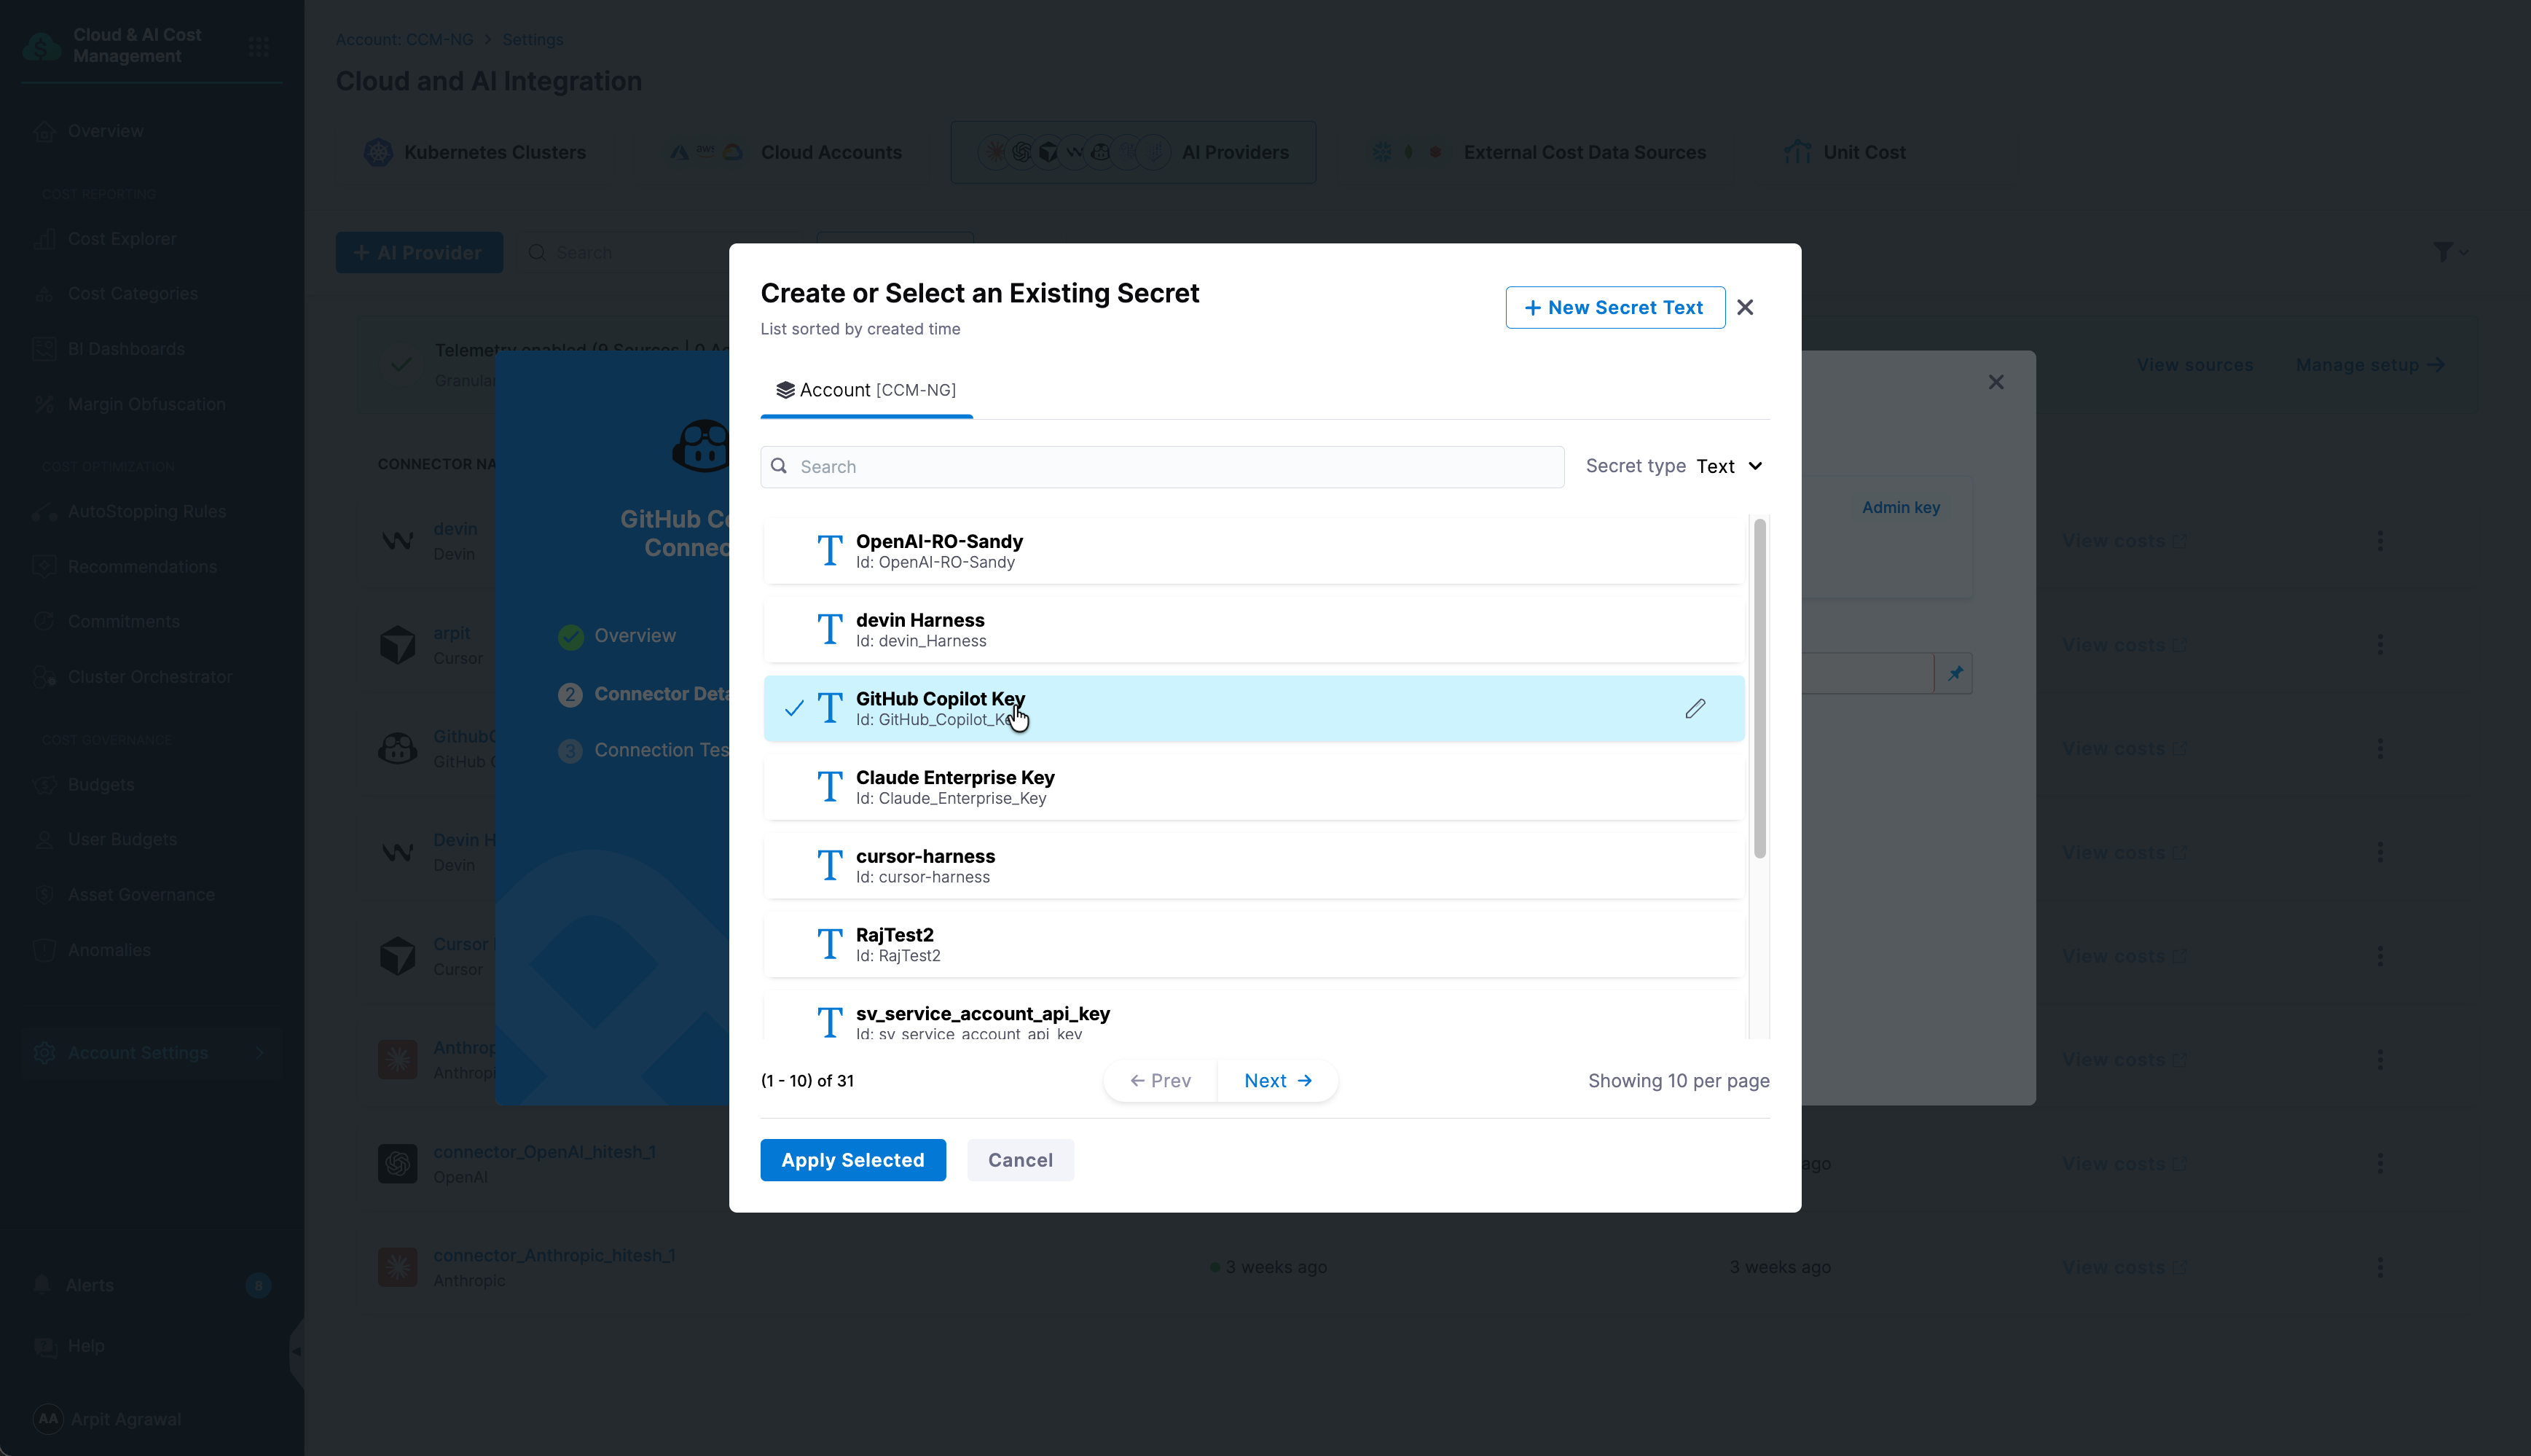Open Recommendations in the sidebar
This screenshot has height=1456, width=2531.
[x=142, y=566]
